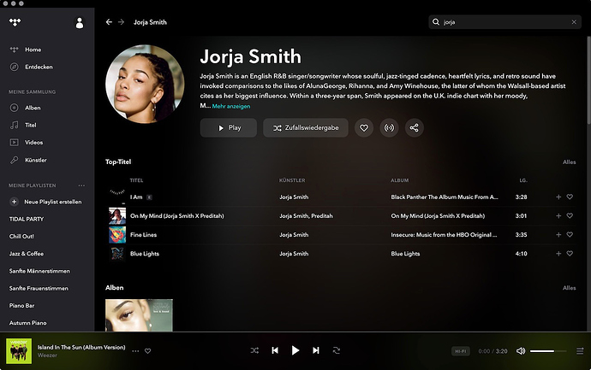The width and height of the screenshot is (591, 370).
Task: Add Blue Lights to playlist with plus
Action: point(558,254)
